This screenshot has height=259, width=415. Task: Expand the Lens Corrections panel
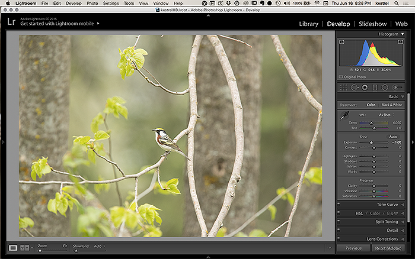click(x=403, y=239)
